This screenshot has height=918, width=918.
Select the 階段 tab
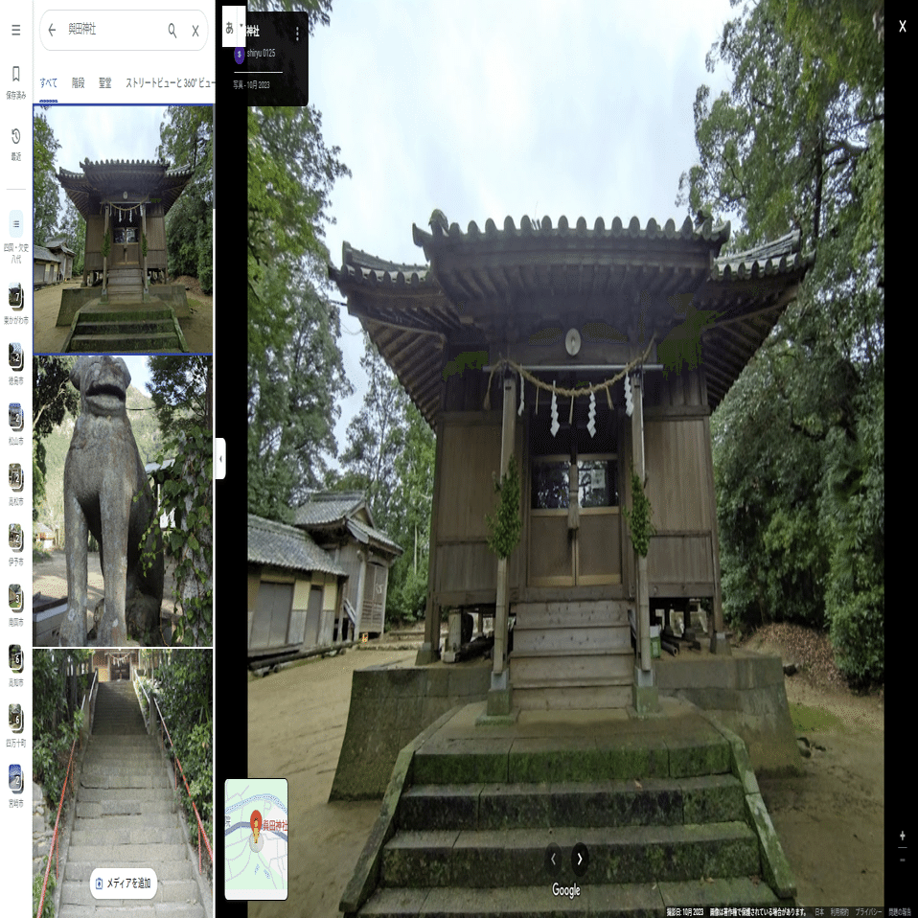coord(78,83)
